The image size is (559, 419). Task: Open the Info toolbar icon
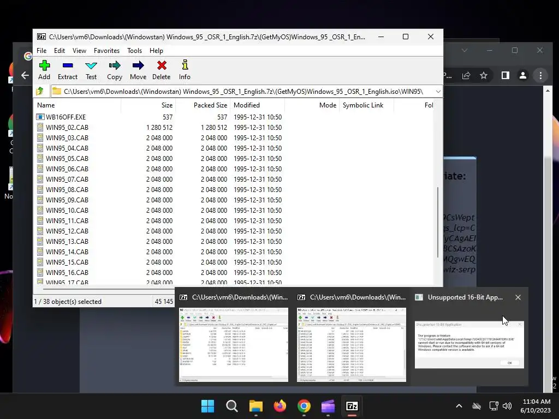click(185, 65)
